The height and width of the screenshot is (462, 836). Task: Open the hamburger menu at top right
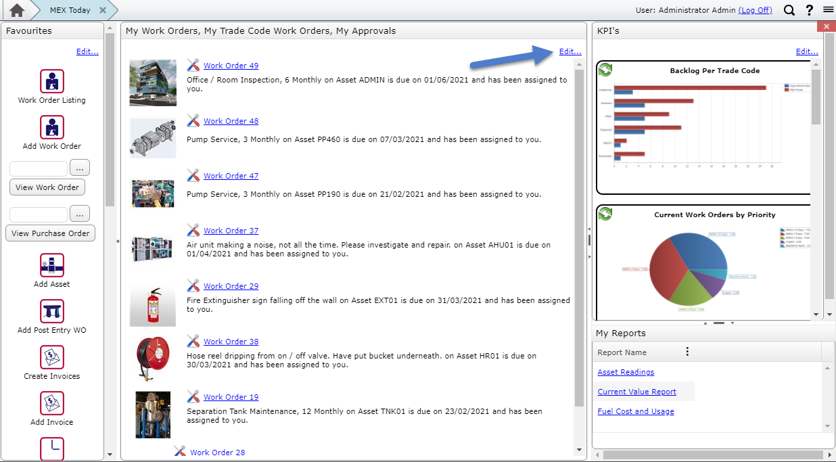(x=828, y=10)
